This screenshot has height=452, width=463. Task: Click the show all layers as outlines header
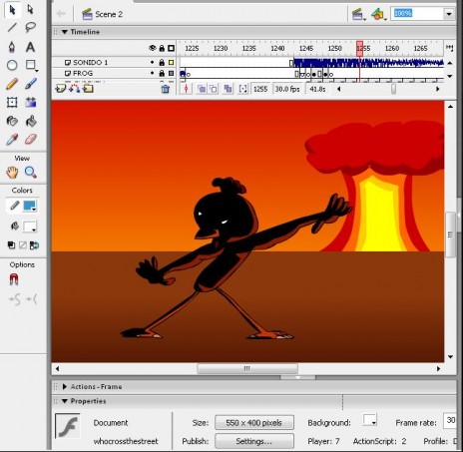click(x=171, y=48)
